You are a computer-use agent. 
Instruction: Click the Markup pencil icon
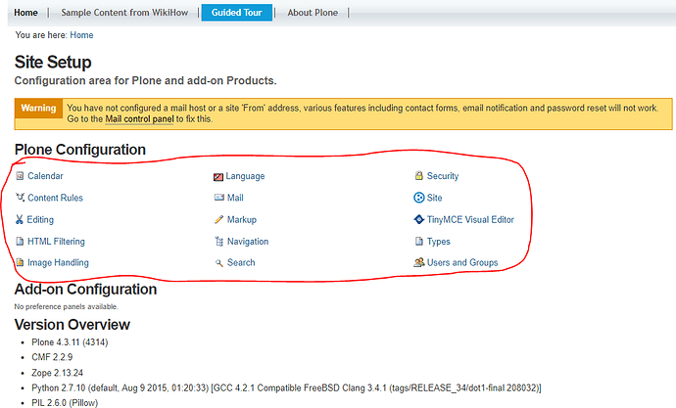218,219
